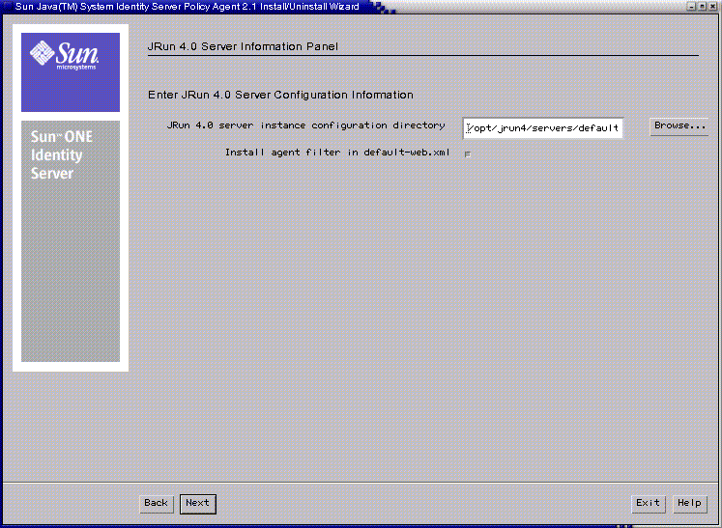This screenshot has height=528, width=722.
Task: Open the wizard Help
Action: pos(689,503)
